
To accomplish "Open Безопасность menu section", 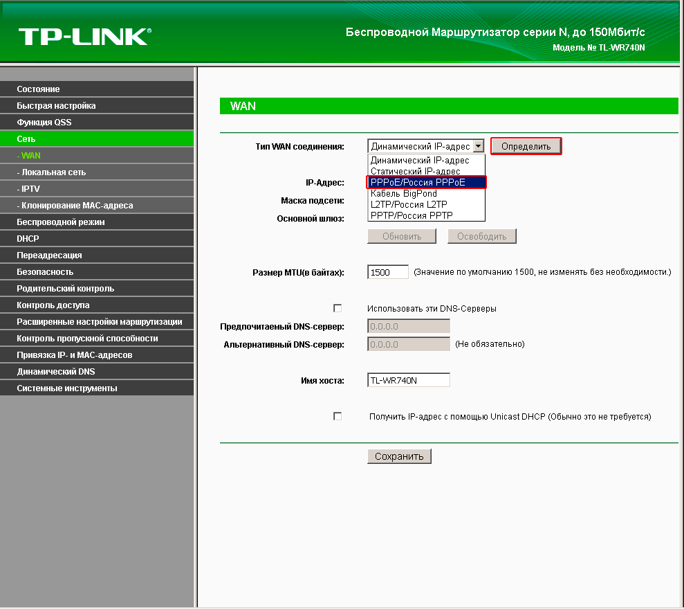I will pos(97,271).
